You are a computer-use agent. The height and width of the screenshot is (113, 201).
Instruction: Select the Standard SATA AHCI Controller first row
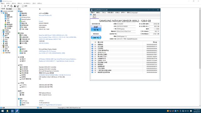[x=47, y=67]
